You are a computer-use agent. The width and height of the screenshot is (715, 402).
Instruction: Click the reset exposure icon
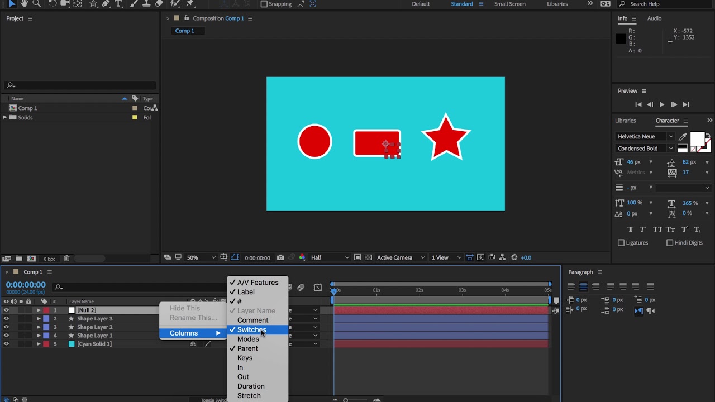click(514, 257)
